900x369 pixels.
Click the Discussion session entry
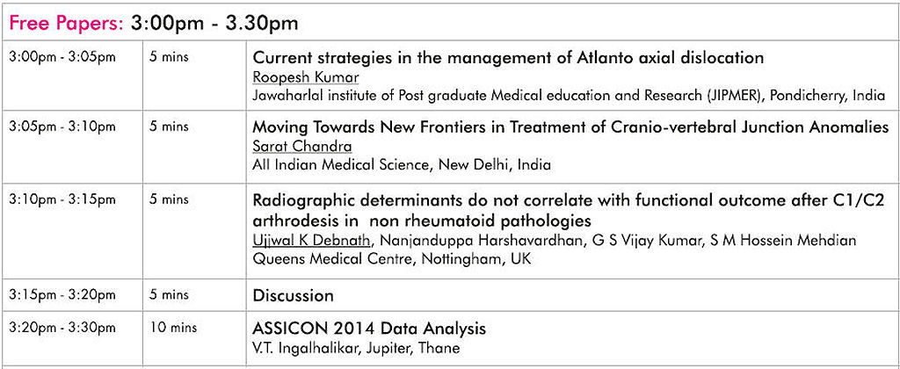point(293,295)
